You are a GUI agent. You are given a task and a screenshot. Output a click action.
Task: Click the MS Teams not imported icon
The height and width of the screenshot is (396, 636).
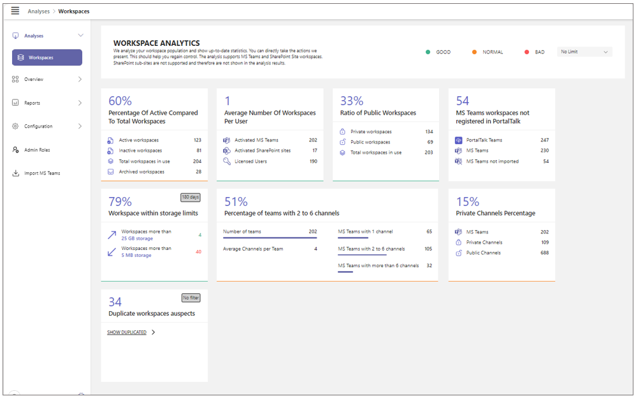458,161
